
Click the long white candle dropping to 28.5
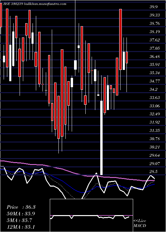[x=101, y=138]
